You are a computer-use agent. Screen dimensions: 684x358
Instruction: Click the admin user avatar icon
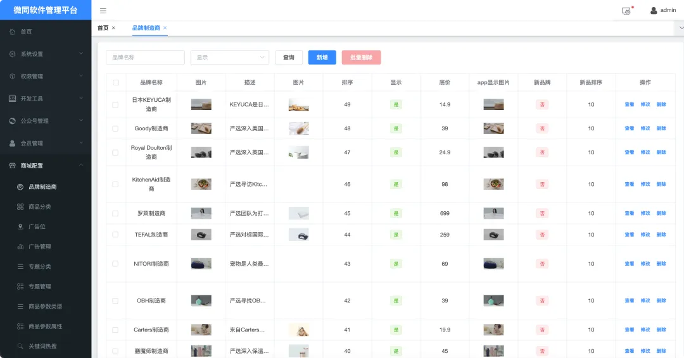point(654,11)
